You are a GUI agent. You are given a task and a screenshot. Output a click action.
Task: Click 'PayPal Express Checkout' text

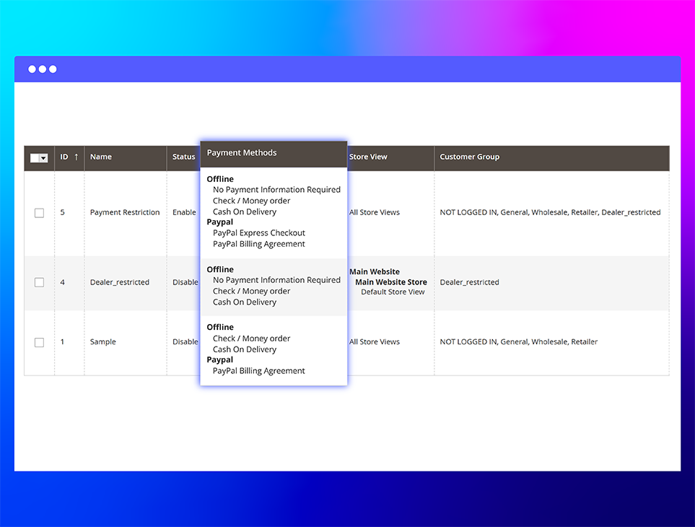[259, 233]
